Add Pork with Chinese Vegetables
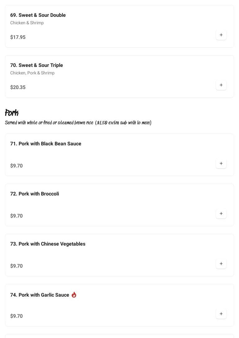This screenshot has height=338, width=239. coord(221,264)
